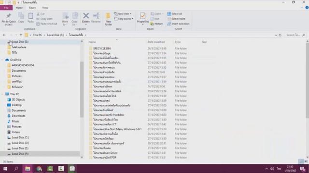Screen dimensions: 309x173
Task: Expand the Delete dropdown arrow
Action: [86, 25]
